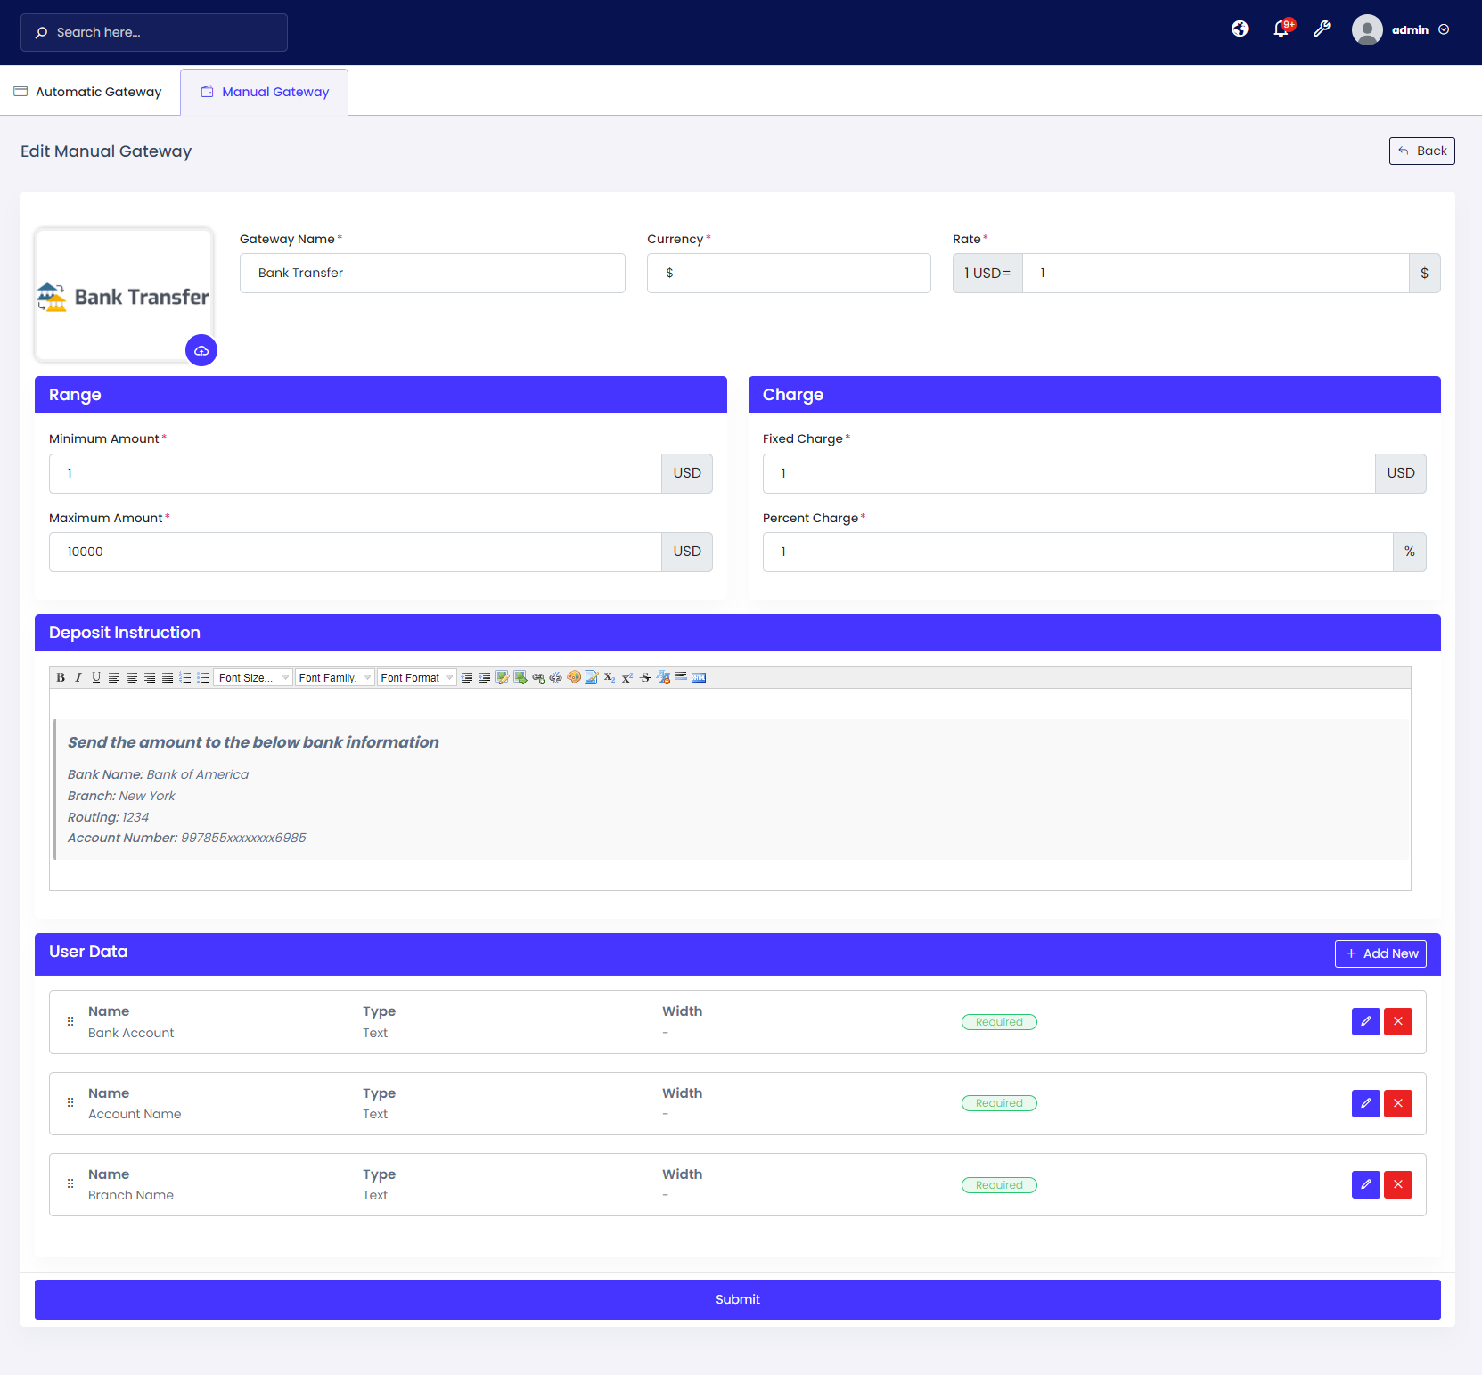This screenshot has height=1375, width=1482.
Task: Click the Percent Charge field
Action: [1078, 552]
